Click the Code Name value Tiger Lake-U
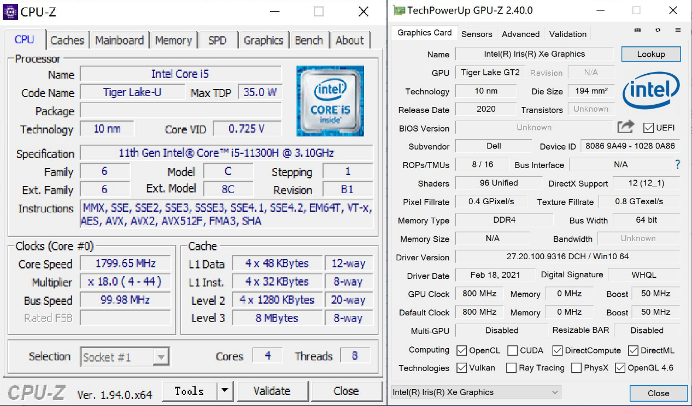The height and width of the screenshot is (406, 692). (x=132, y=92)
